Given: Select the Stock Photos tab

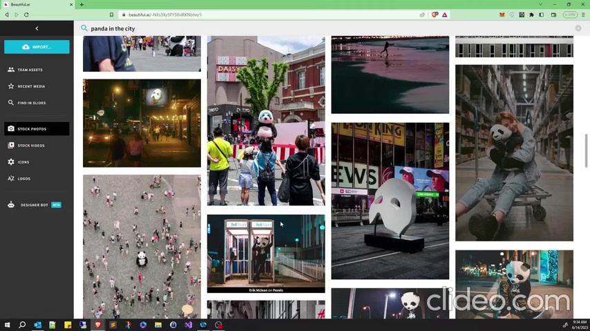Looking at the screenshot, I should tap(37, 129).
